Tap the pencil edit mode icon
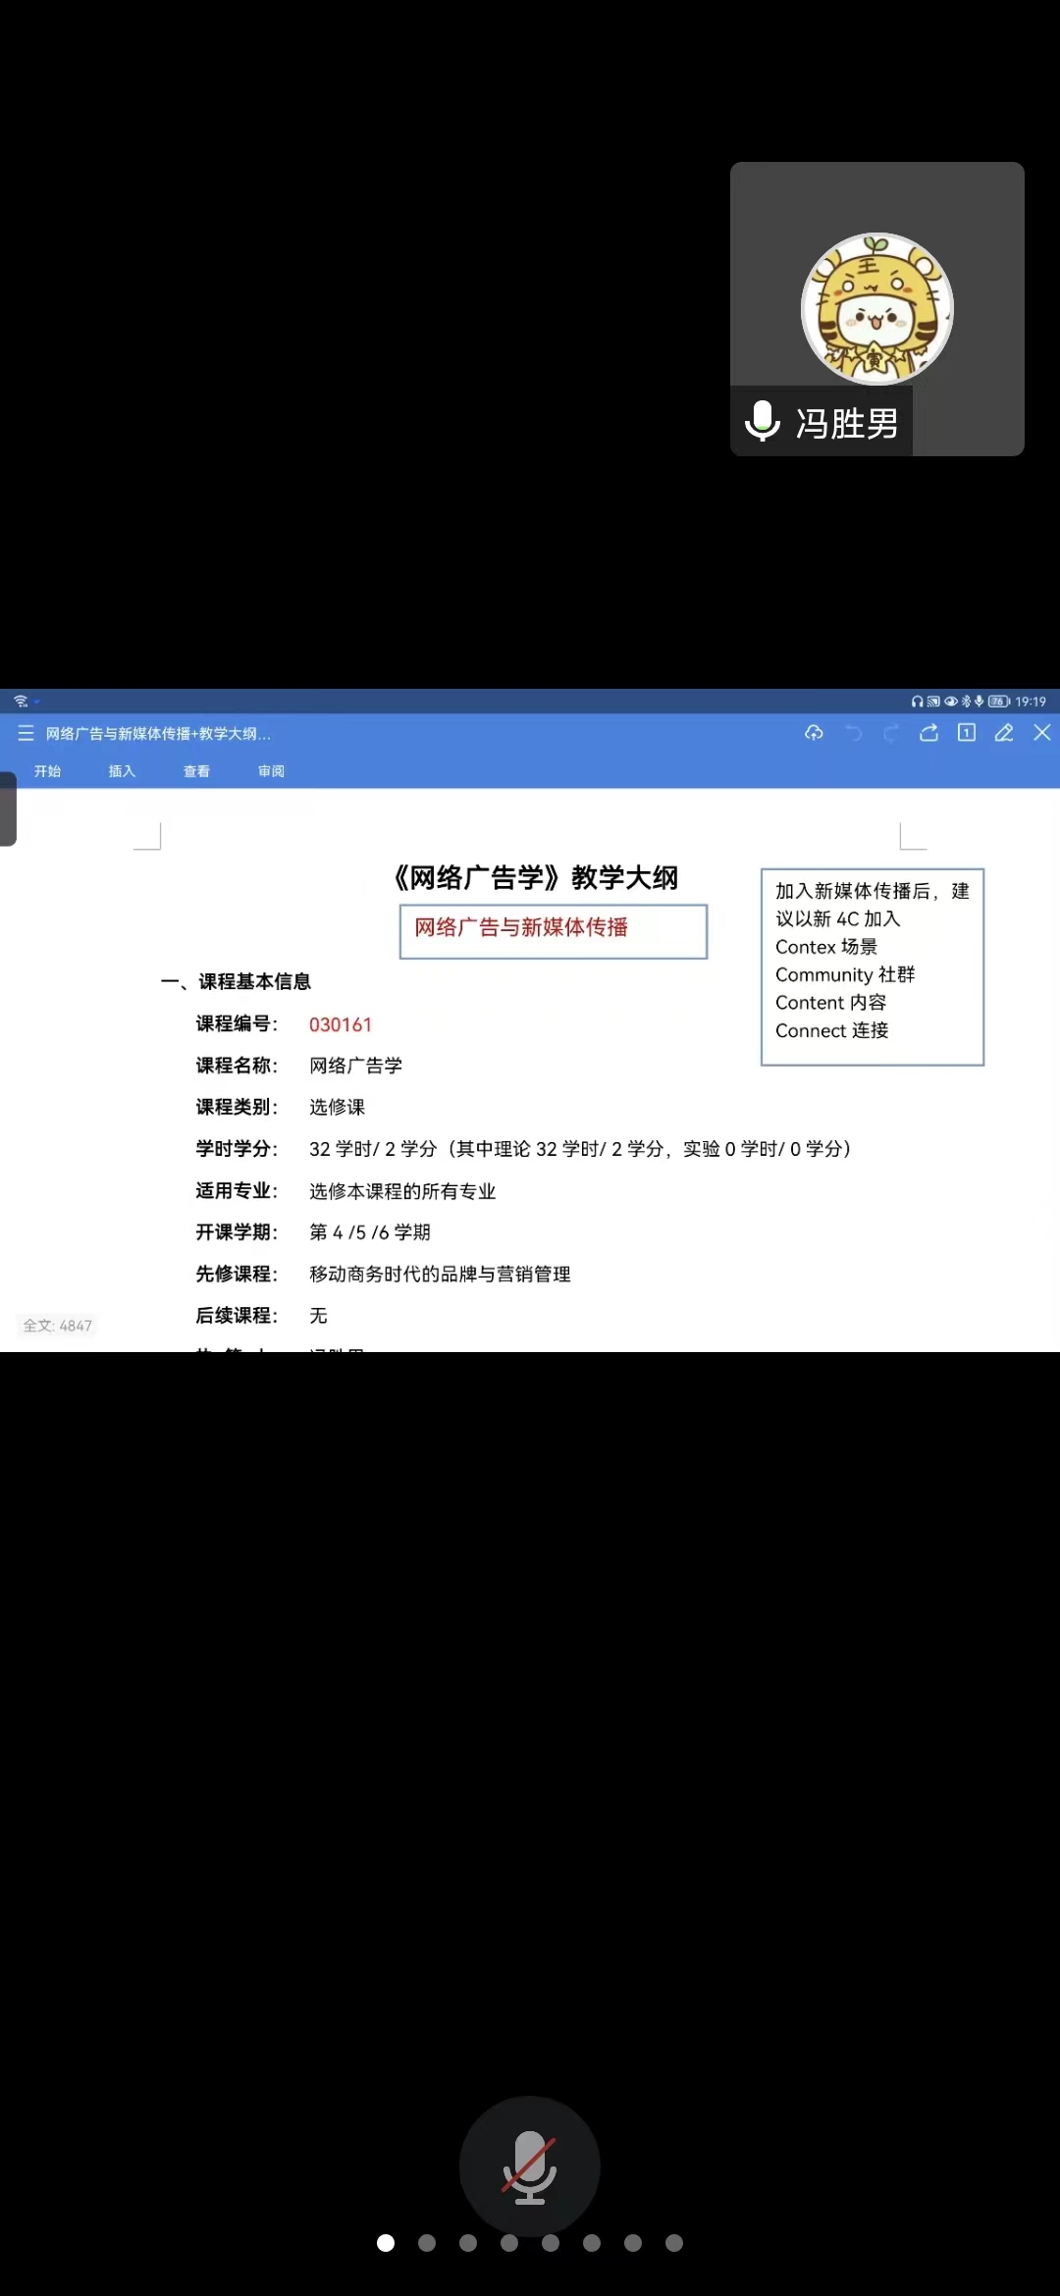Image resolution: width=1060 pixels, height=2296 pixels. point(1004,733)
